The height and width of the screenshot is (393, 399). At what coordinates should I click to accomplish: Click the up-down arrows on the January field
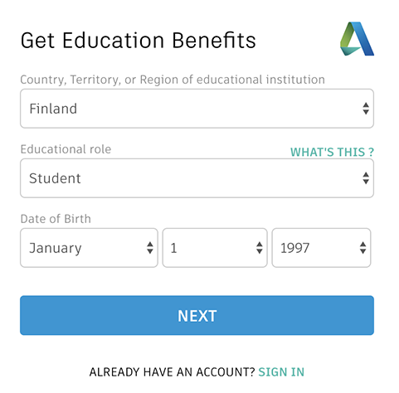coord(150,248)
